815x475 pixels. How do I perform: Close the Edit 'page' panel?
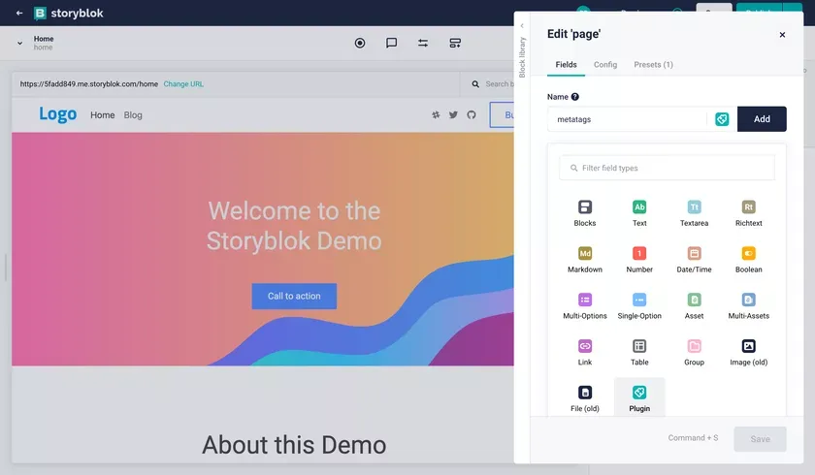pos(782,35)
